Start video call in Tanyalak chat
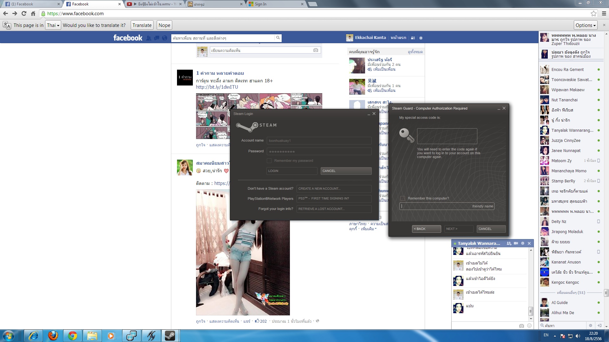609x342 pixels. 516,243
